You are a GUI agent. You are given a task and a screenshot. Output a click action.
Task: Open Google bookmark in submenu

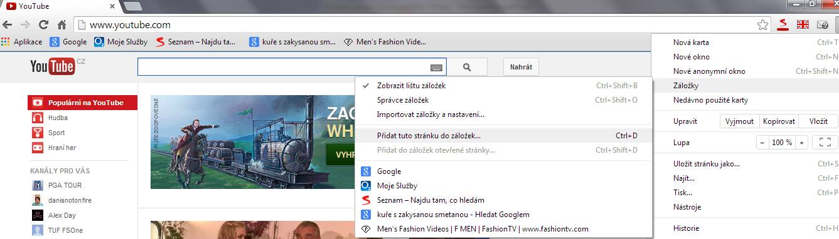(503, 171)
